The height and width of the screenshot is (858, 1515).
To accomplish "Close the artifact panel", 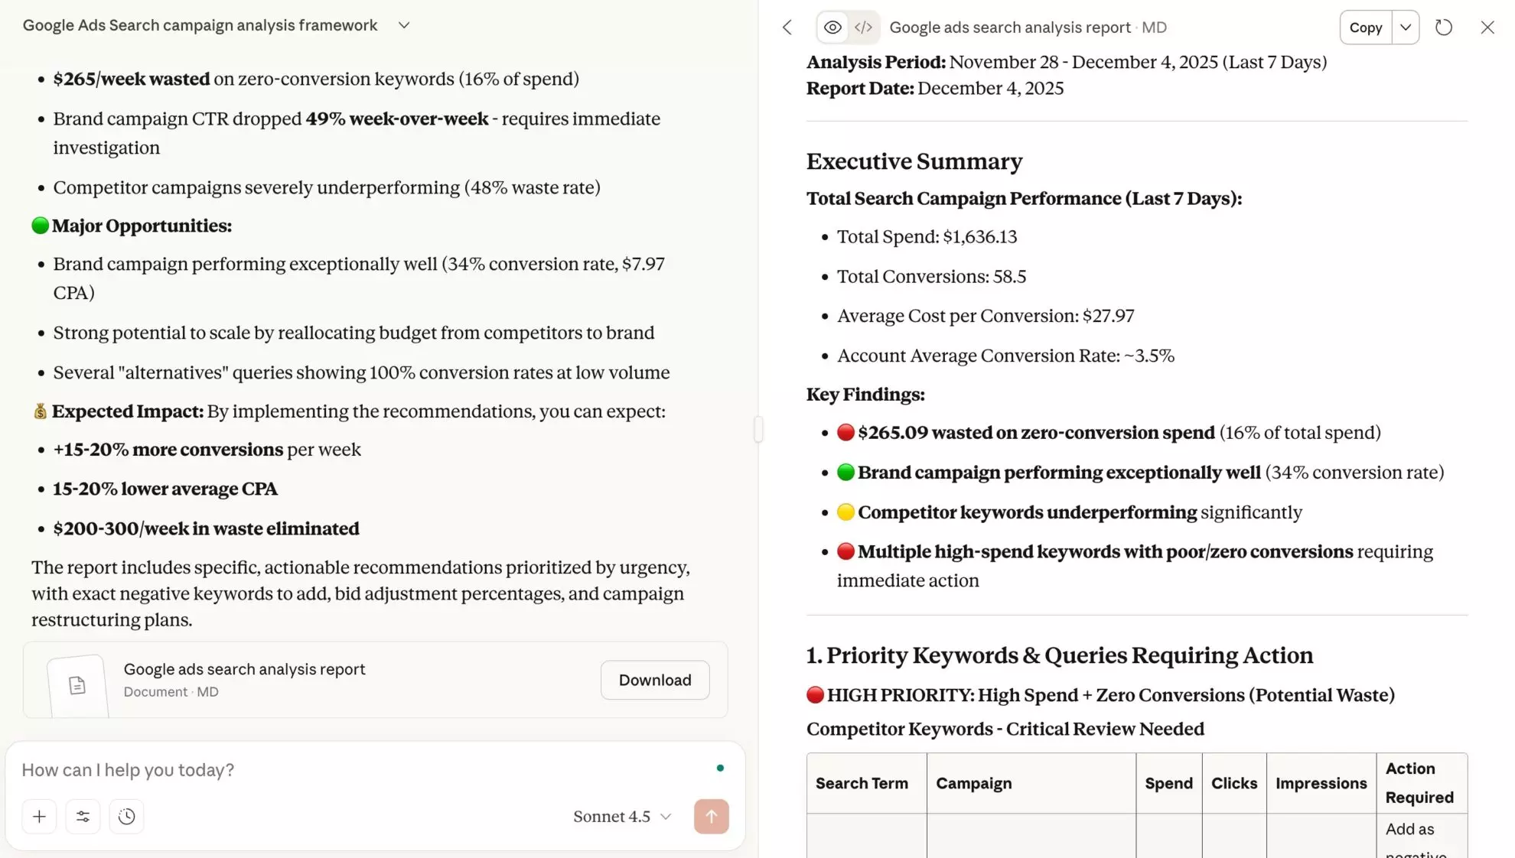I will coord(1487,28).
